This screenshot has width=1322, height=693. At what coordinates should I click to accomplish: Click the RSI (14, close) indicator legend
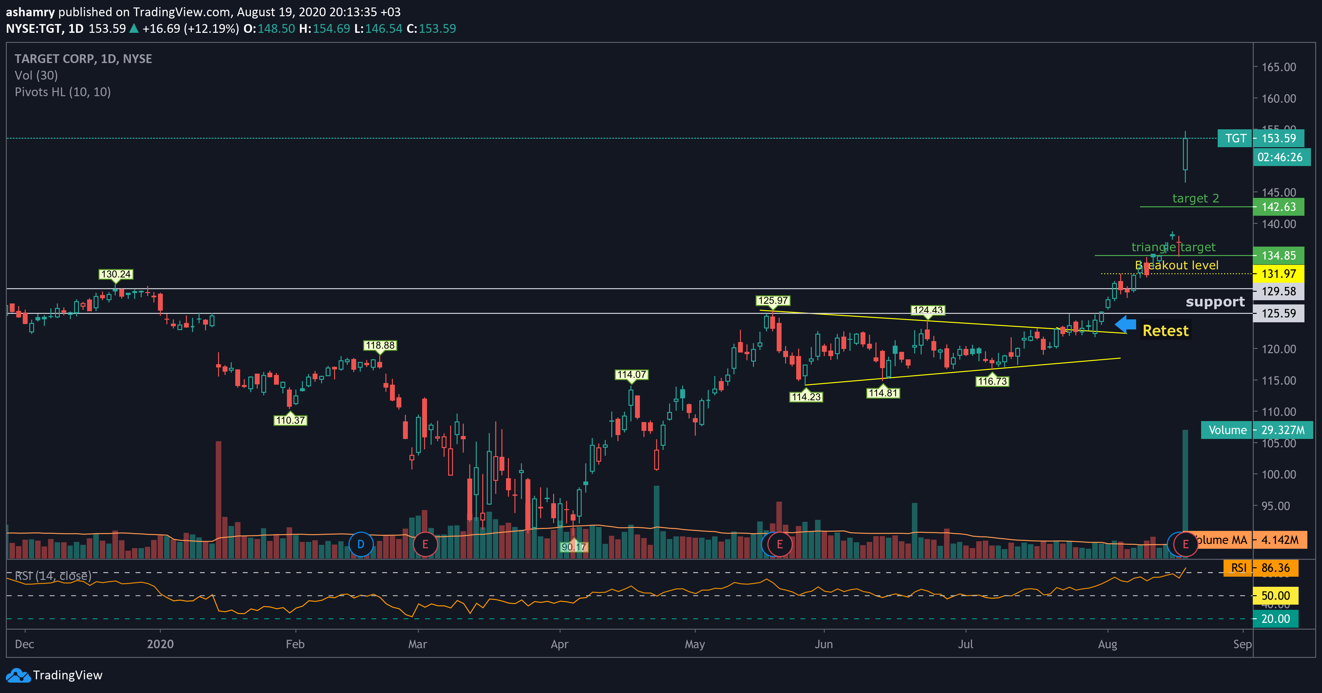[x=53, y=575]
